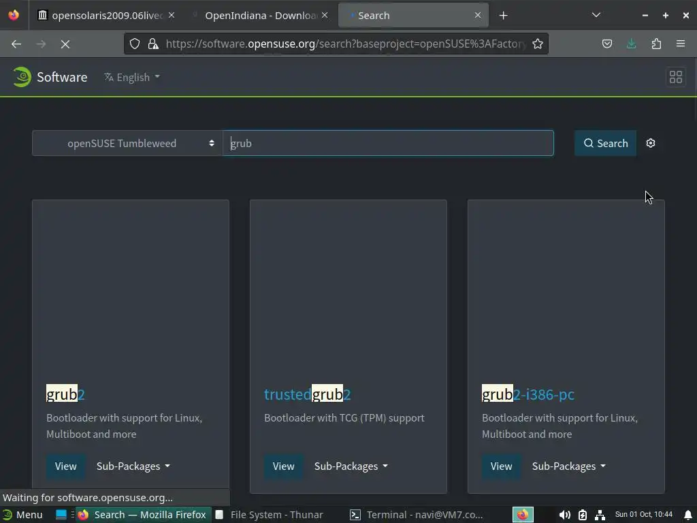Open the Firefox hamburger application menu
Screen dimensions: 697x523
(x=681, y=44)
